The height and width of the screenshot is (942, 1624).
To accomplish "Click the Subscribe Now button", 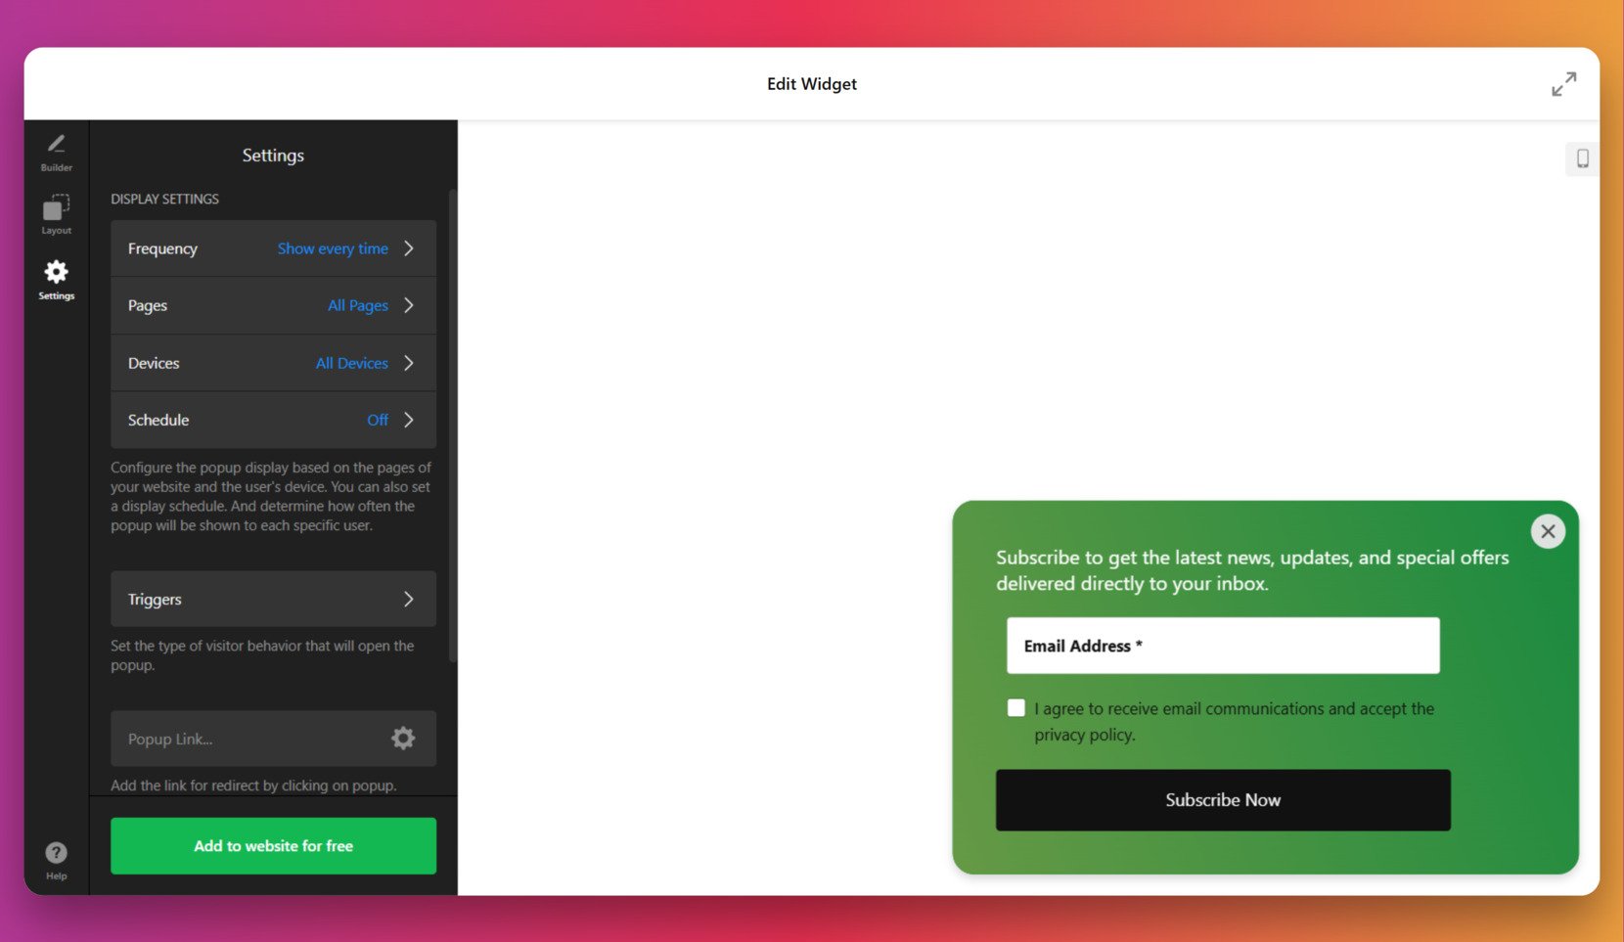I will (1223, 800).
